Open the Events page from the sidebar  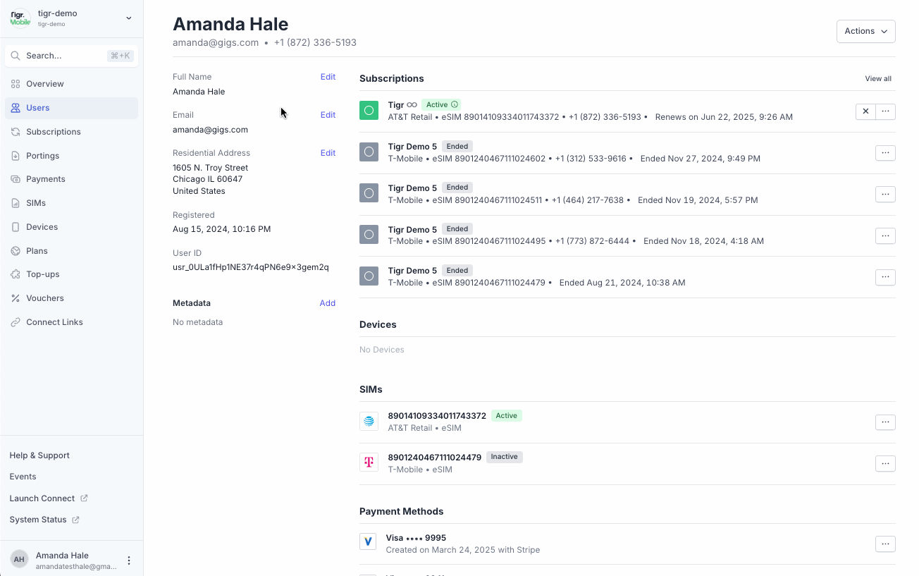(23, 477)
